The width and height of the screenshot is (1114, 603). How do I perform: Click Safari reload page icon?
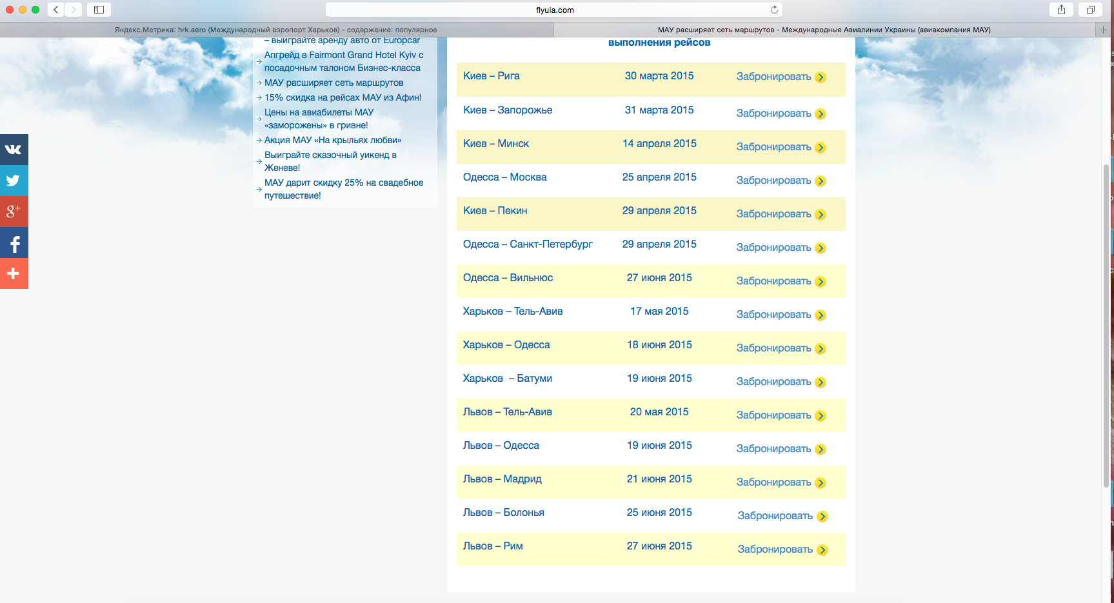(x=773, y=10)
